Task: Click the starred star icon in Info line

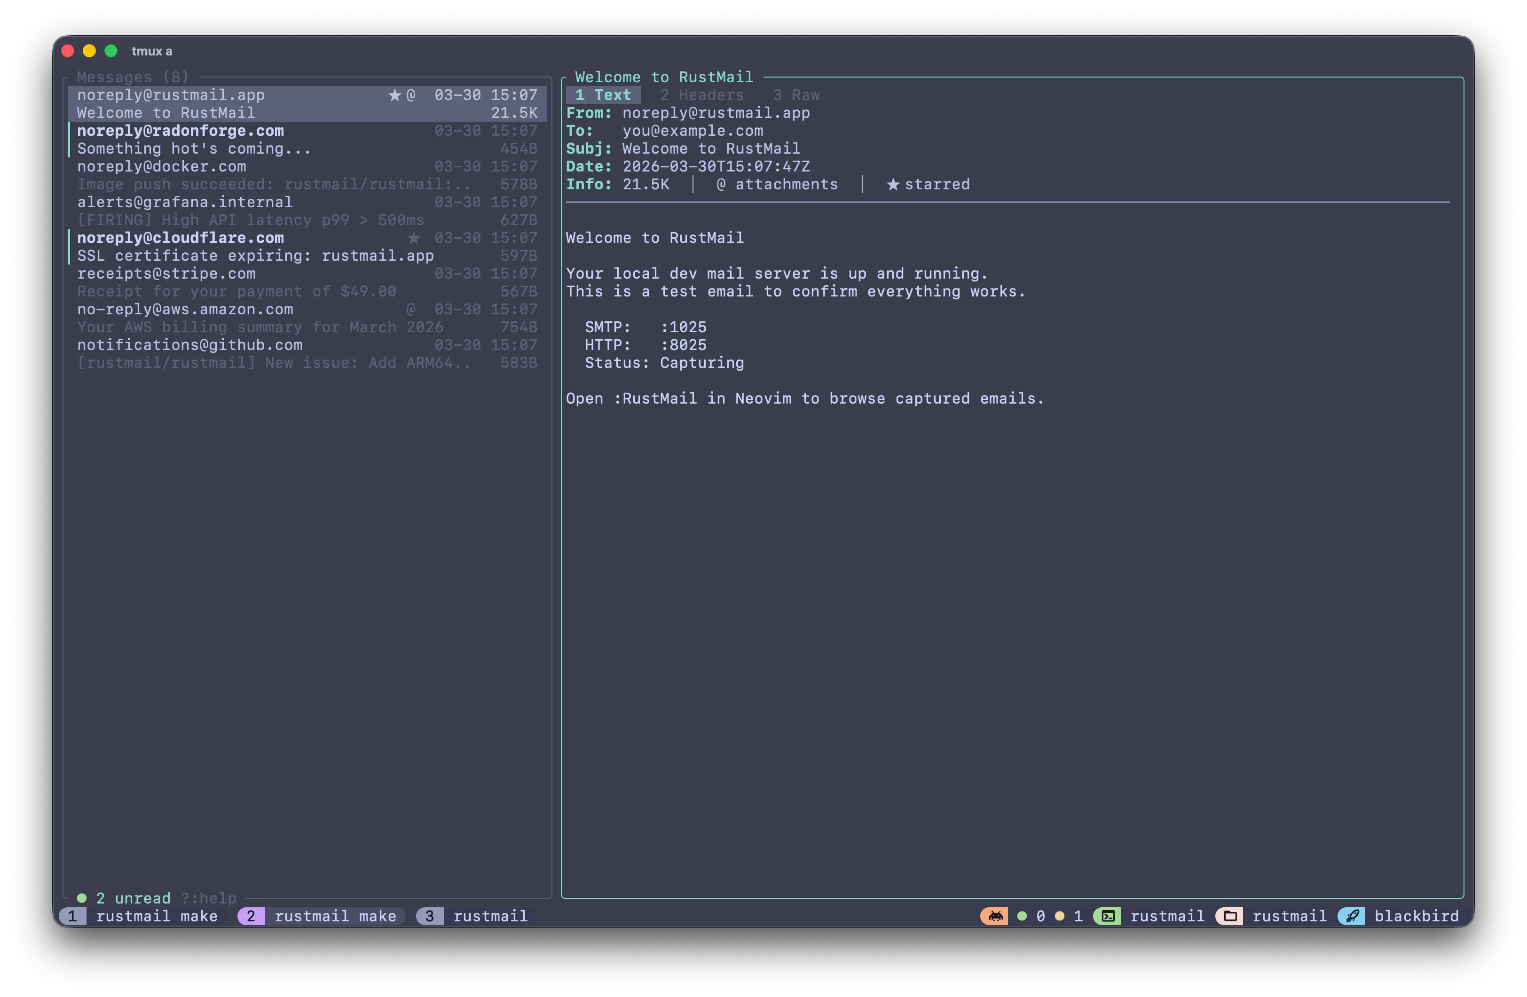Action: [x=892, y=184]
